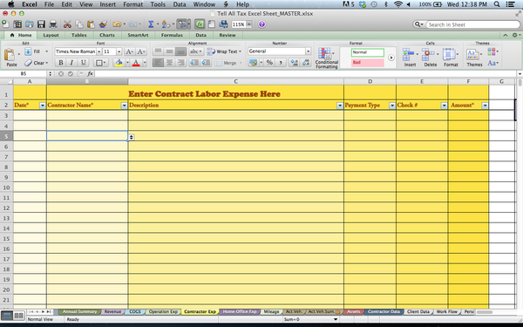The height and width of the screenshot is (327, 523).
Task: Open the Themes gallery icon
Action: point(472,54)
